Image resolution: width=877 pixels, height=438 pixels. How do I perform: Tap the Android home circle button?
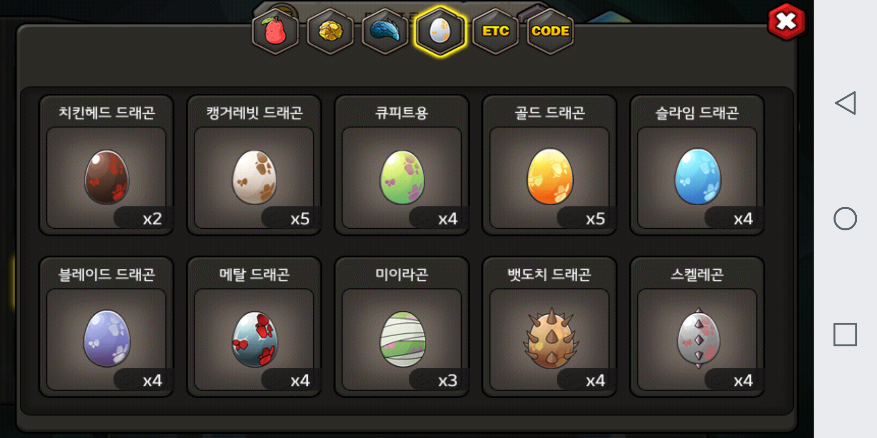click(845, 219)
